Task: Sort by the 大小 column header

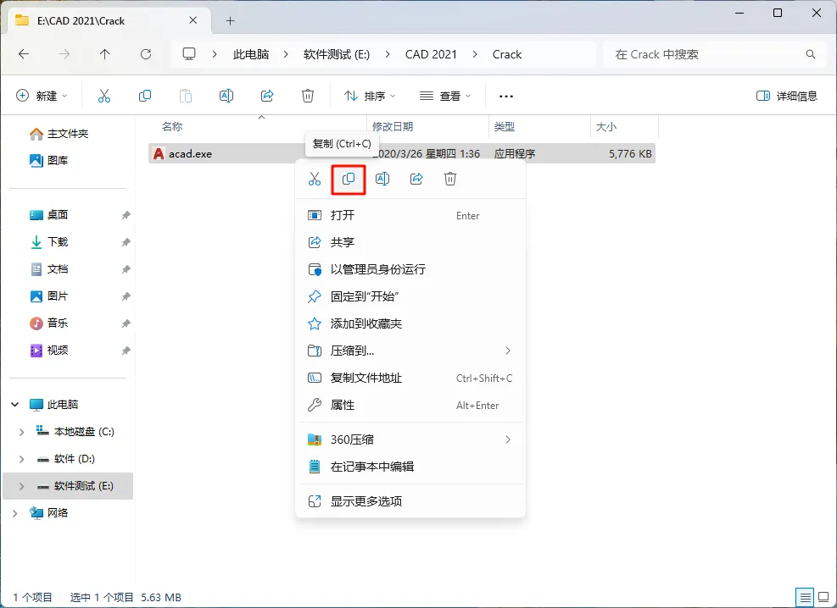Action: click(605, 127)
